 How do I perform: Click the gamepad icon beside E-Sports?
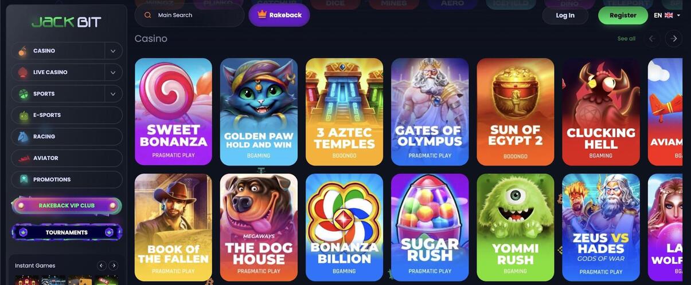pyautogui.click(x=23, y=116)
